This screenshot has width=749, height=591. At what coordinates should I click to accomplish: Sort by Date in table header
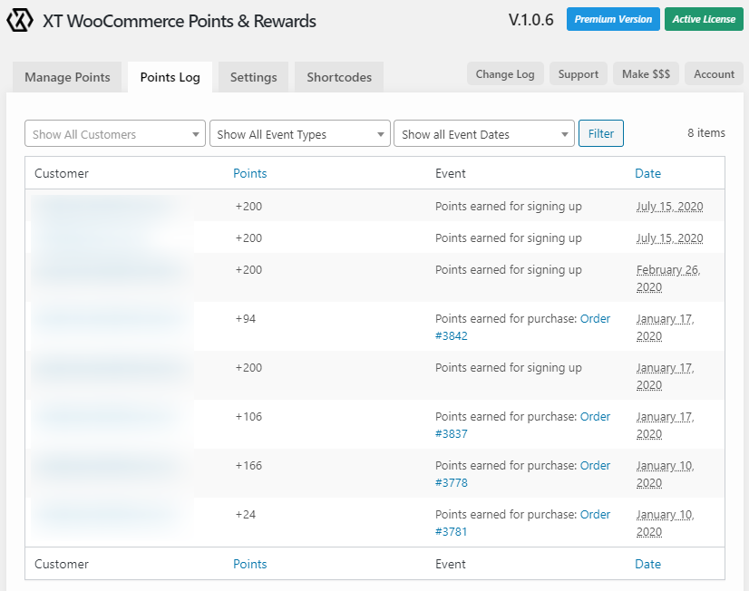click(647, 173)
